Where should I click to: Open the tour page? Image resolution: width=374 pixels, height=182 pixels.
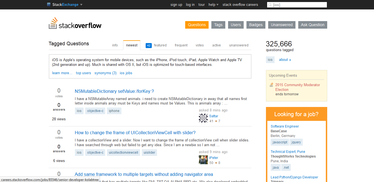(202, 5)
